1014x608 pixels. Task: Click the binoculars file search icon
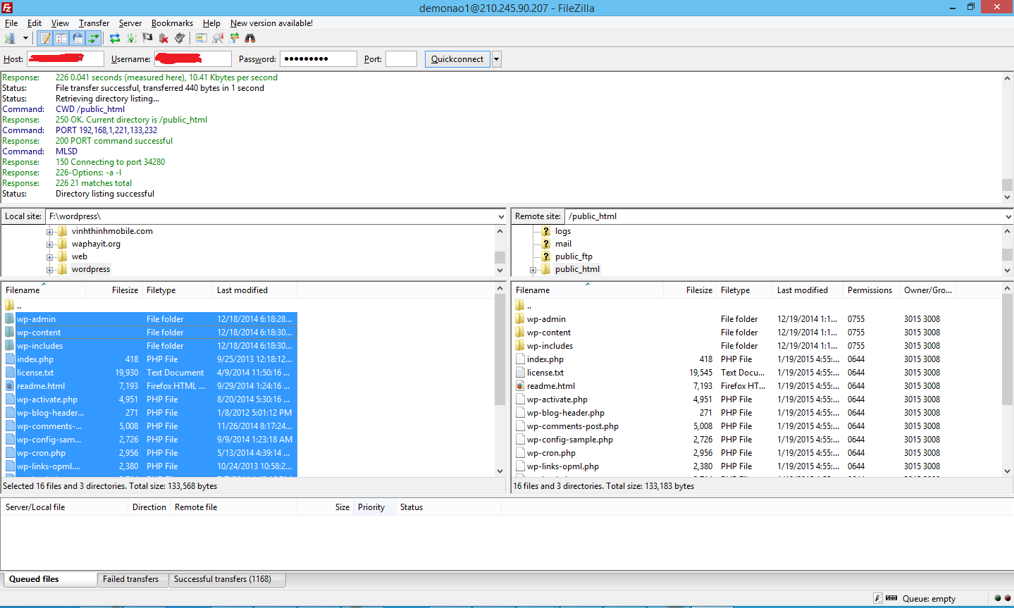250,38
